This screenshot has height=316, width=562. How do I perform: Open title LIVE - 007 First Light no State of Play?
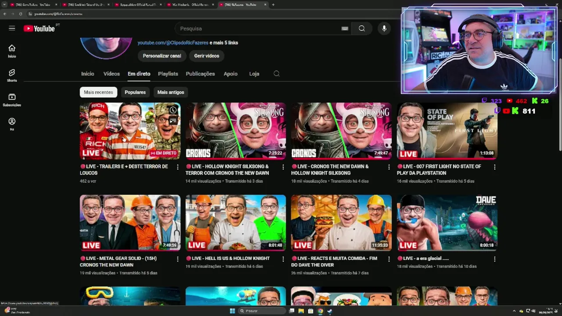pos(439,169)
